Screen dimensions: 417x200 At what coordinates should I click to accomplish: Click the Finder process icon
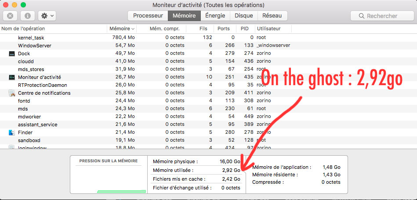(12, 132)
